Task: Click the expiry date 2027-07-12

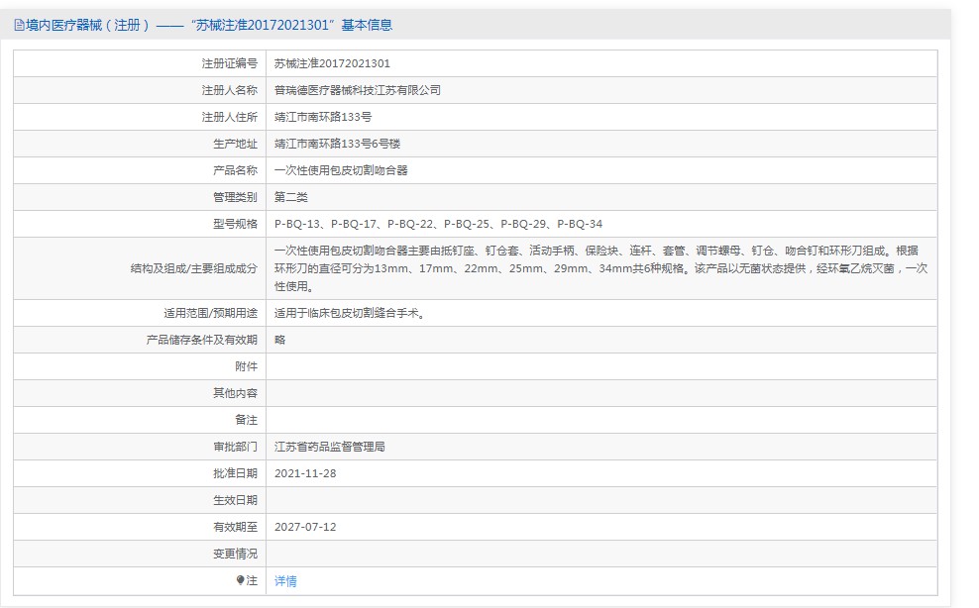Action: (x=305, y=527)
